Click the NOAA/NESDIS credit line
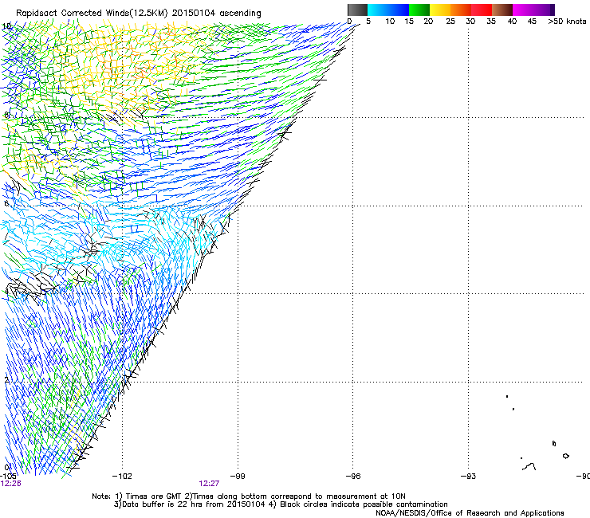 coord(470,513)
